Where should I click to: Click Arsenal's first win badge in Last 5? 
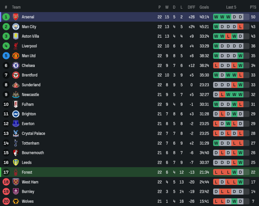point(216,17)
